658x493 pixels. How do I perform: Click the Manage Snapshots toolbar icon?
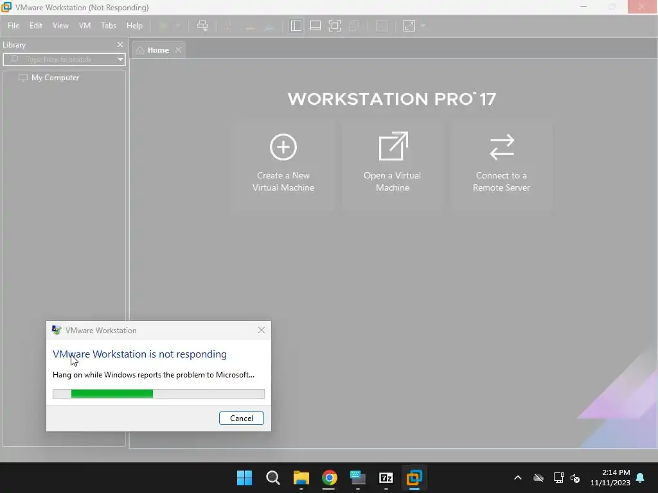point(269,26)
